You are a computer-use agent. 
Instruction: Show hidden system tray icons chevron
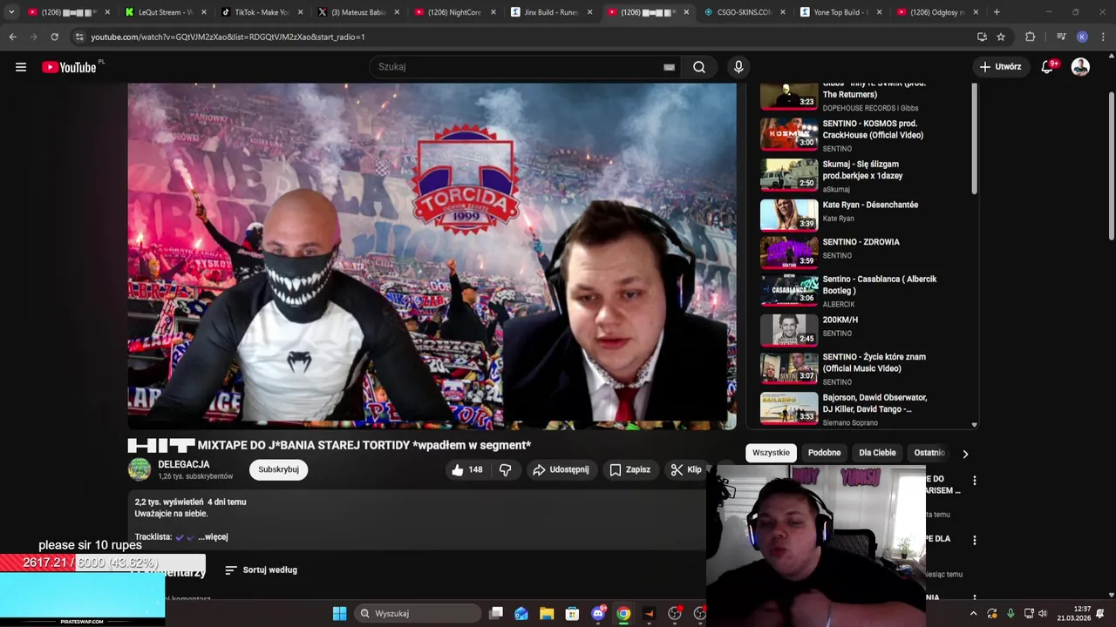[973, 613]
